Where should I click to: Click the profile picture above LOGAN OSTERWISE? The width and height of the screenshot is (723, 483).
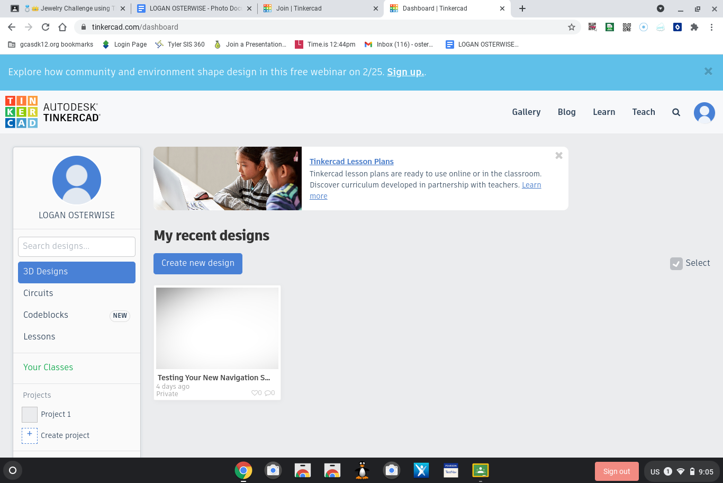coord(77,180)
